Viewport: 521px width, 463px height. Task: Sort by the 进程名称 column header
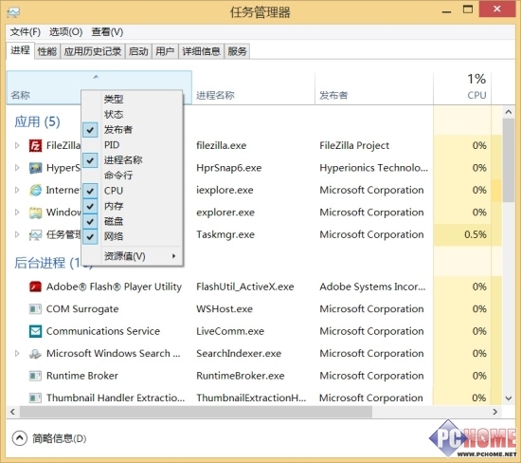click(x=253, y=88)
